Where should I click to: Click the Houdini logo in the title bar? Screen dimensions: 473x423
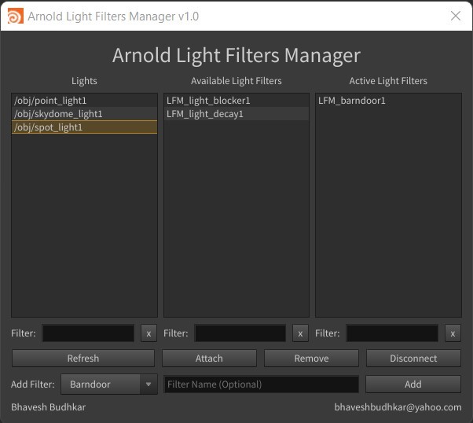pos(14,16)
